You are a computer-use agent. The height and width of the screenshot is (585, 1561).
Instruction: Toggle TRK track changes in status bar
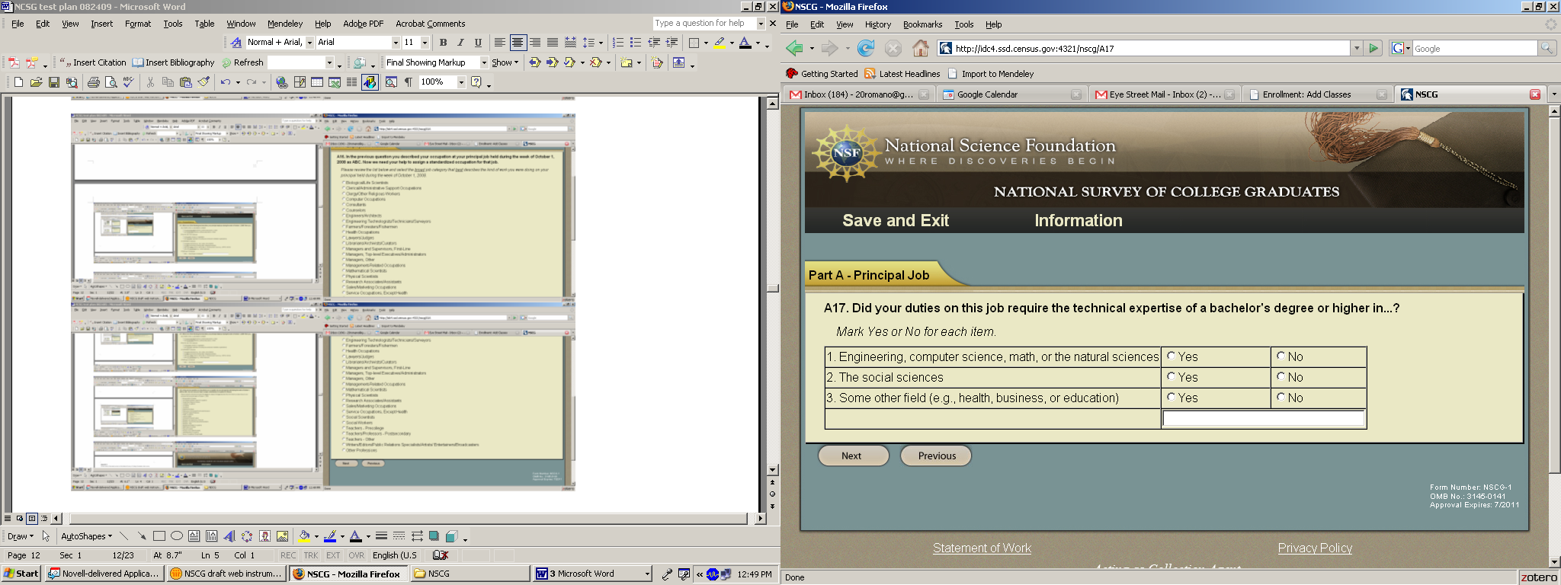(311, 555)
